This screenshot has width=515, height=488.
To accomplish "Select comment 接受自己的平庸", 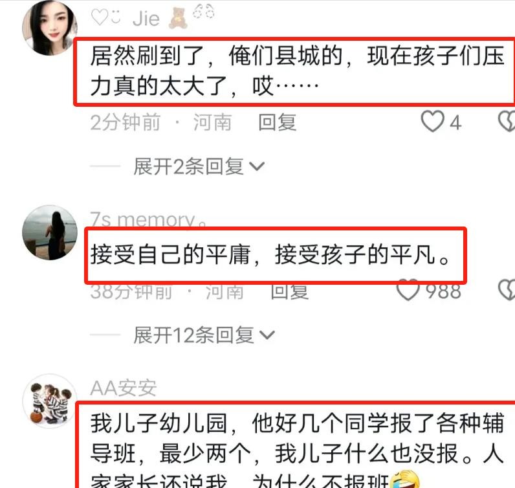I will tap(270, 255).
